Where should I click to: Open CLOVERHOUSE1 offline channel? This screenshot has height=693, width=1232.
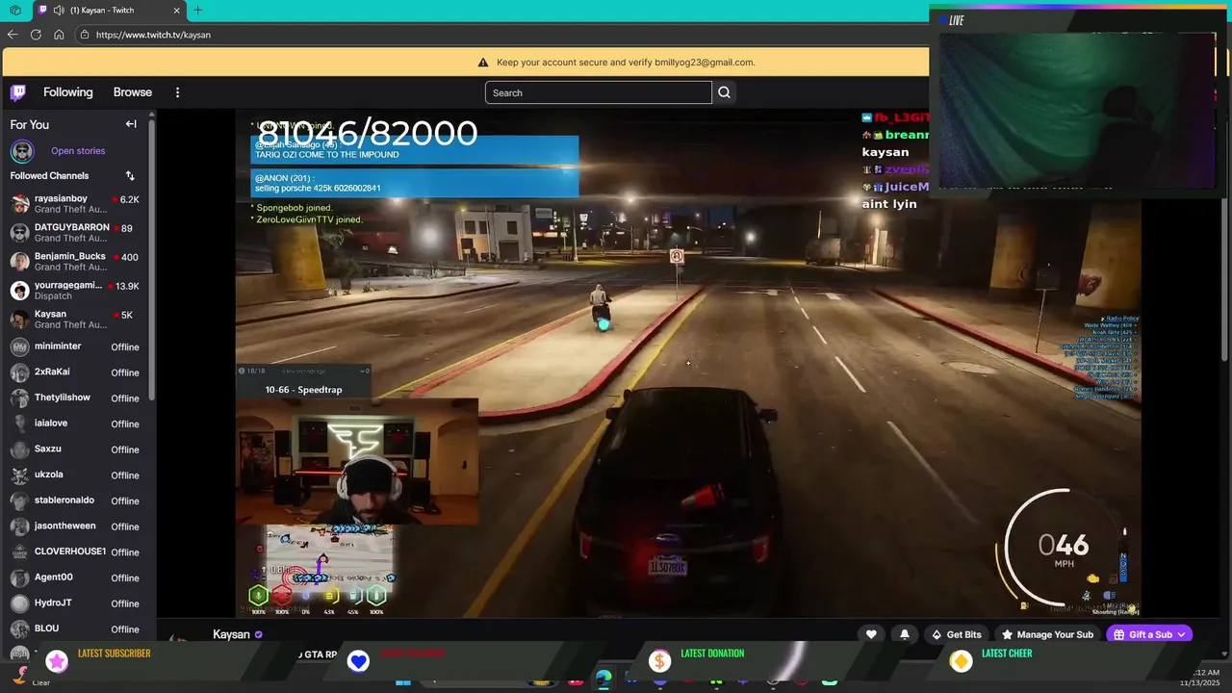click(x=75, y=552)
